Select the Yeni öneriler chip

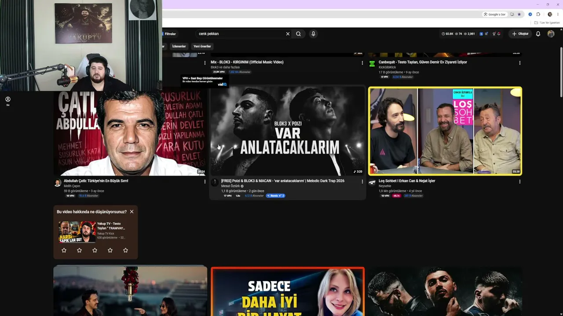(x=202, y=46)
